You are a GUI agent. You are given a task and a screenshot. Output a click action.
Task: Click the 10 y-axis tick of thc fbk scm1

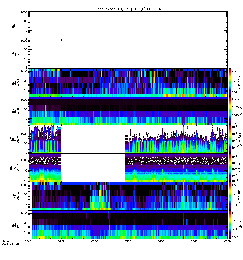26,232
